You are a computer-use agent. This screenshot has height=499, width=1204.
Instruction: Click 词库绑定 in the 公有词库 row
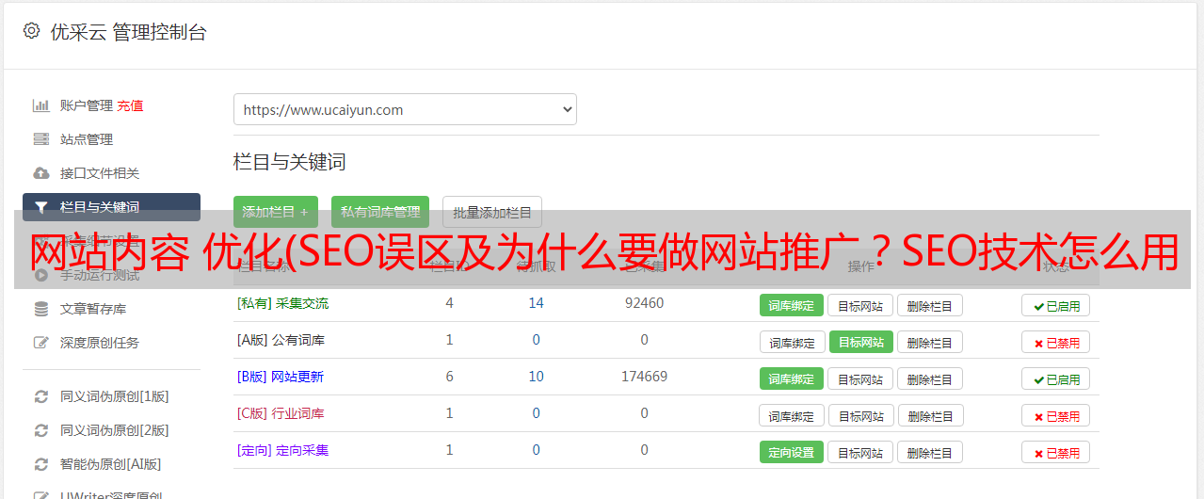coord(792,342)
